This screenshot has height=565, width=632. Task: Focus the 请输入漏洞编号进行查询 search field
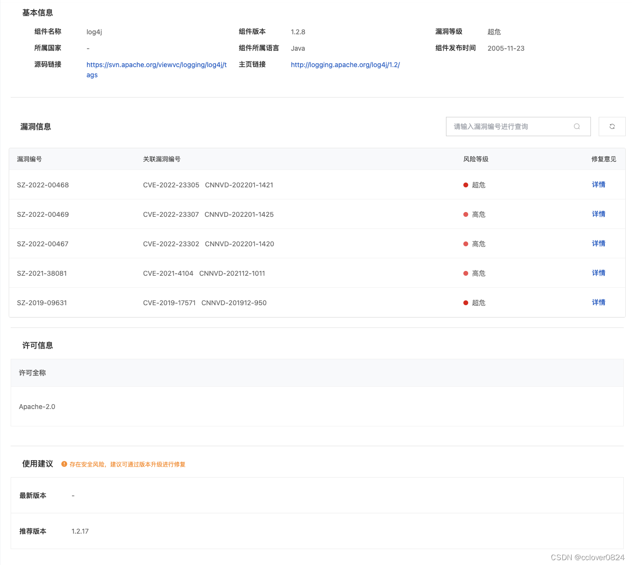[x=518, y=127]
